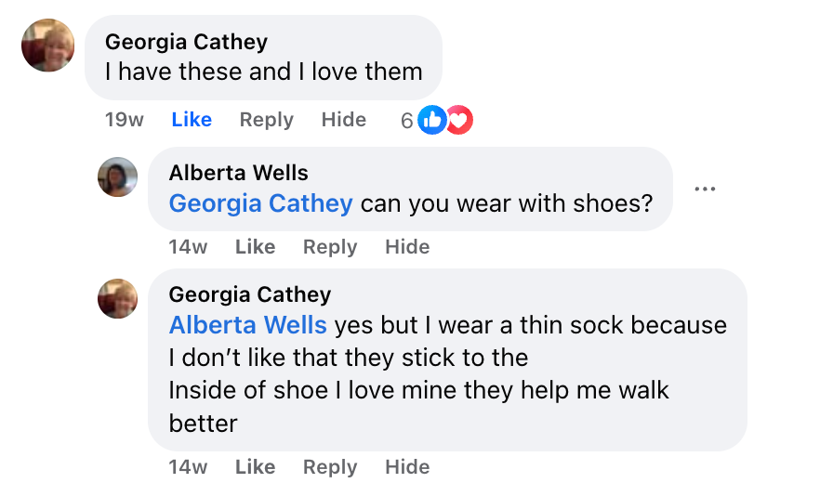This screenshot has height=483, width=820.
Task: Open three-dot menu on Alberta's comment
Action: point(705,189)
